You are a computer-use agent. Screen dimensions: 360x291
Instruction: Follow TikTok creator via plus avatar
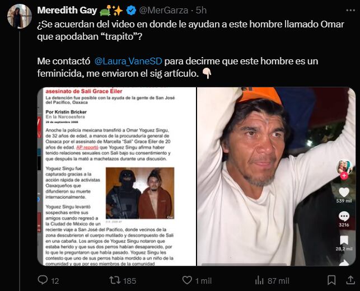344,176
